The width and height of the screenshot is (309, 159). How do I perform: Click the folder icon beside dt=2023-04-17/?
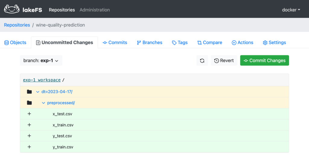(x=29, y=92)
